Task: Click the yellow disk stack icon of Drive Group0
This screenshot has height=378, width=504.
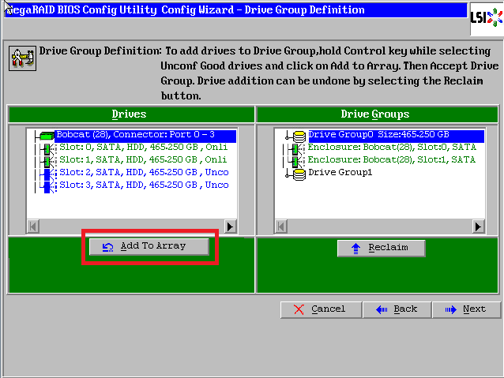Action: [x=299, y=137]
